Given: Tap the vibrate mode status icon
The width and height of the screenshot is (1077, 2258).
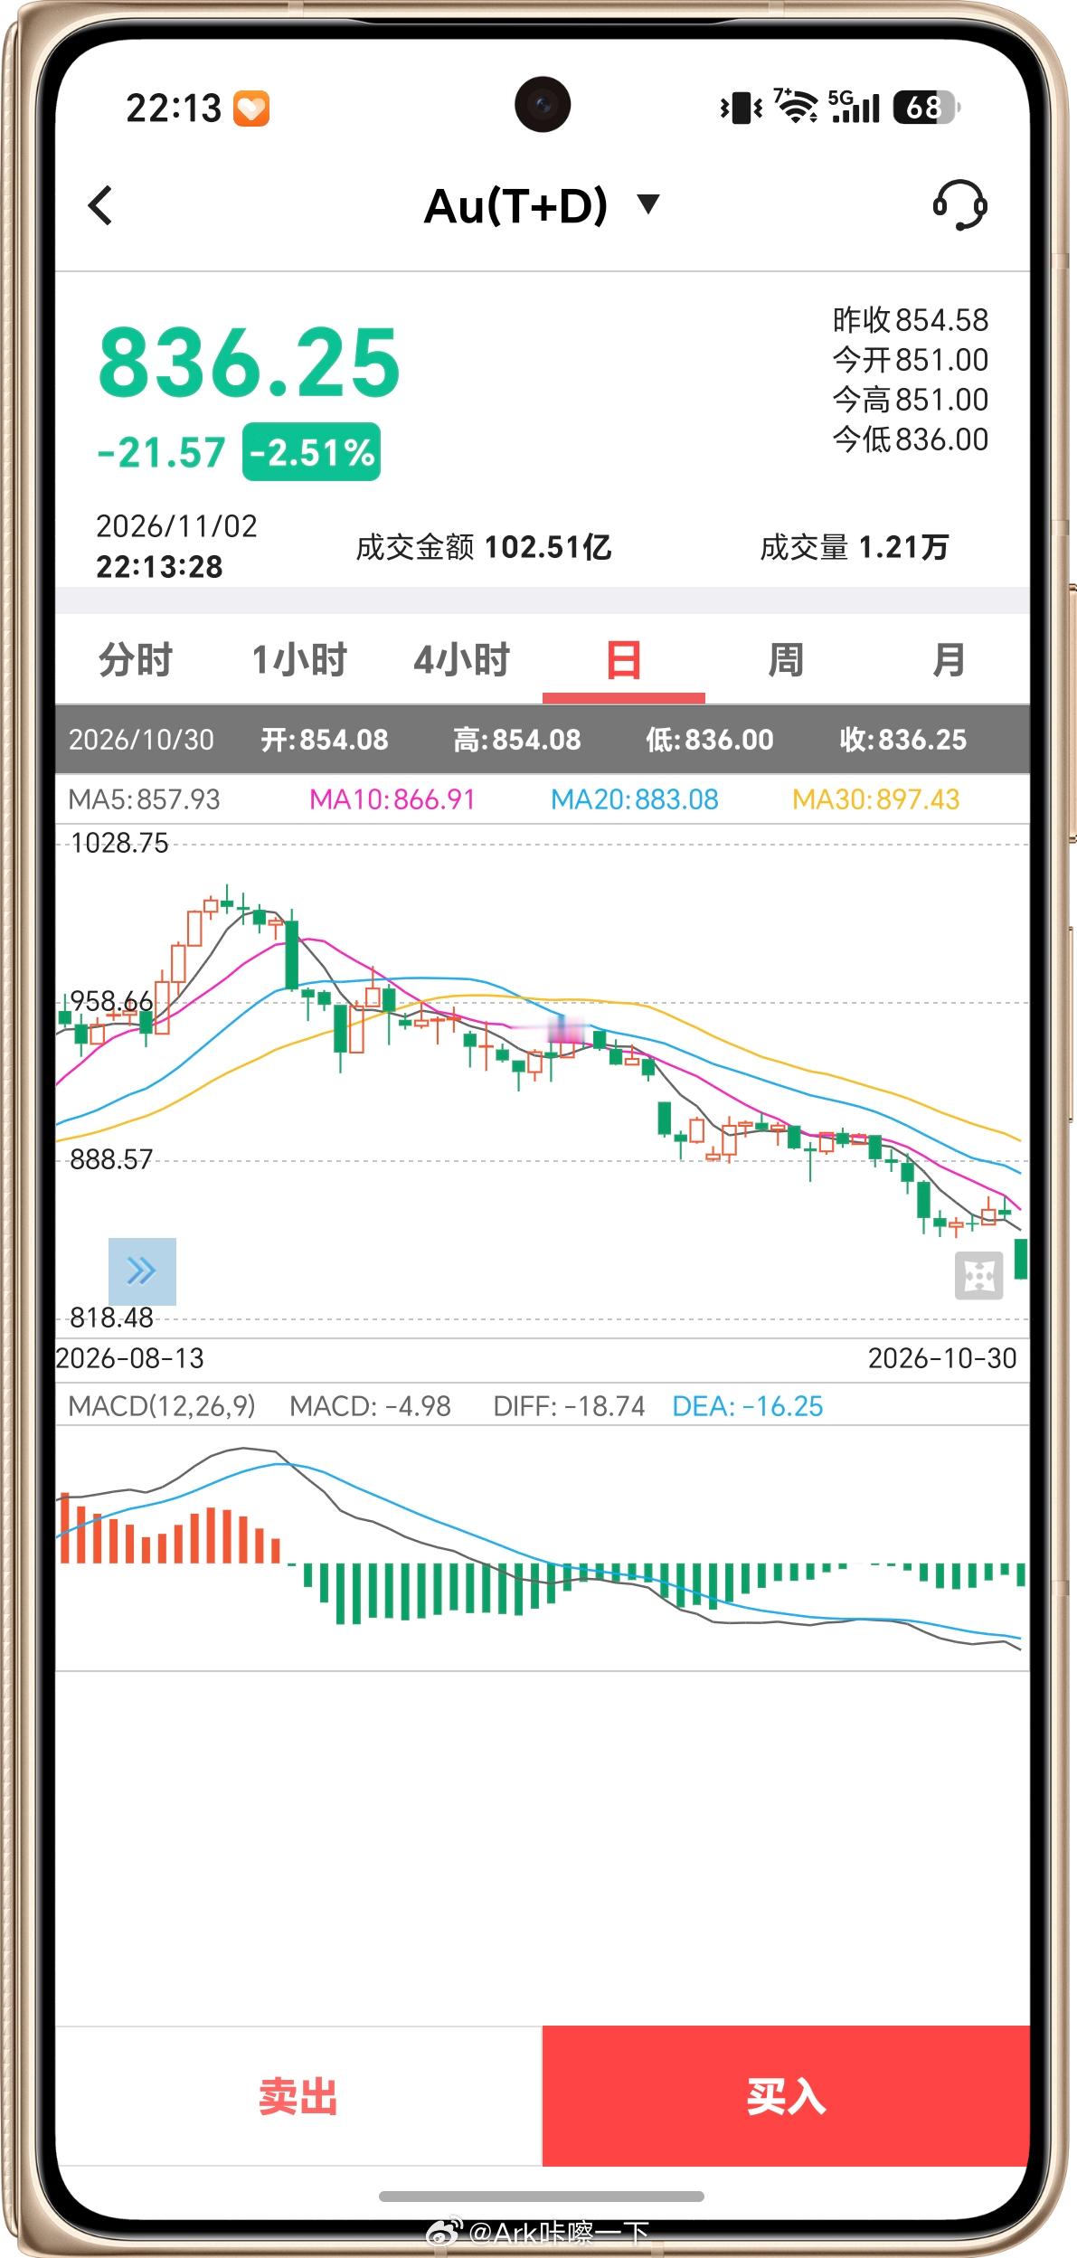Looking at the screenshot, I should coord(741,108).
